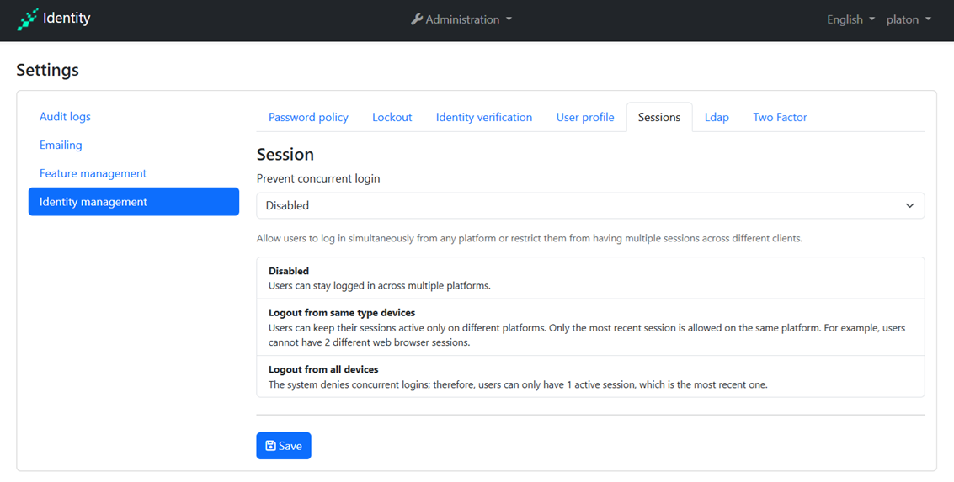The width and height of the screenshot is (954, 482).
Task: Click the Logout from all devices row
Action: [x=589, y=377]
